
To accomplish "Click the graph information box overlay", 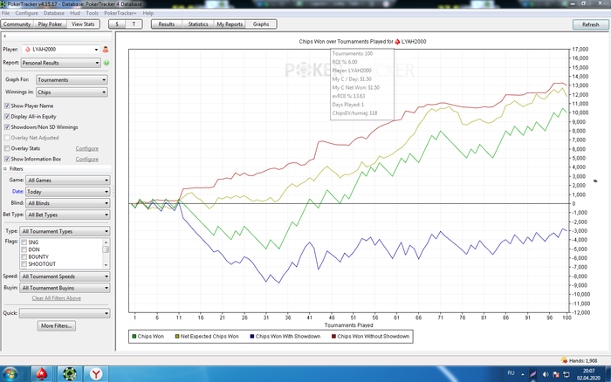I will click(362, 84).
